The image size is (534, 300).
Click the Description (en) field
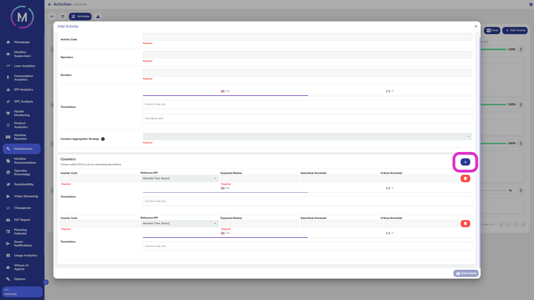(307, 118)
